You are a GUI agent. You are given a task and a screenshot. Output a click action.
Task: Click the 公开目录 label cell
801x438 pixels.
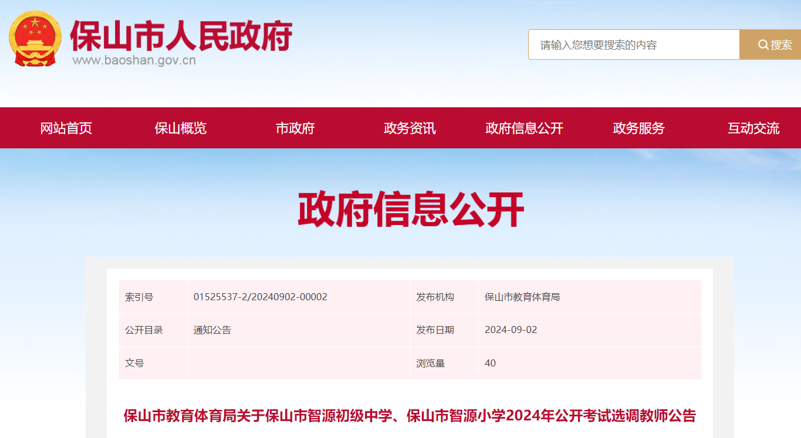[x=153, y=330]
